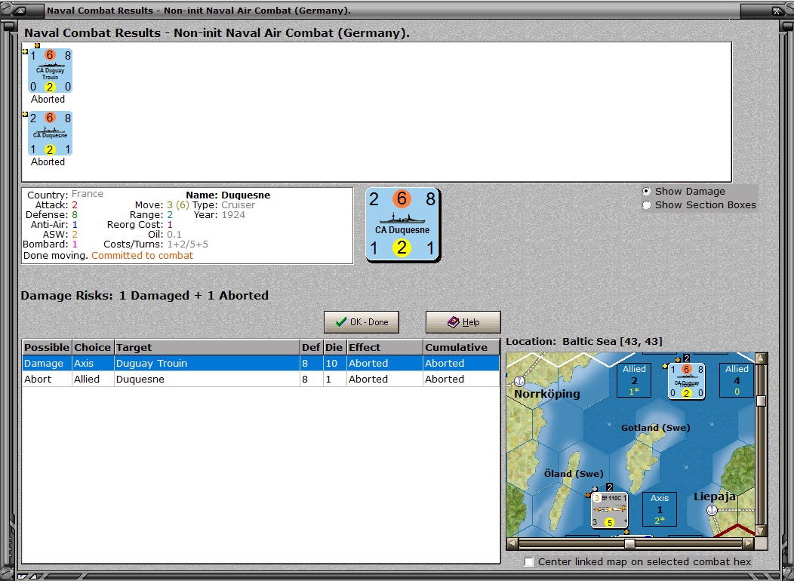The width and height of the screenshot is (794, 581).
Task: Click the map vertical scrollbar down arrow
Action: pos(761,530)
